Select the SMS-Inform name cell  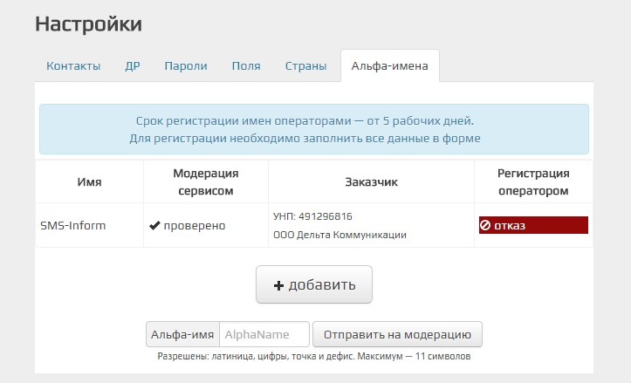point(72,226)
